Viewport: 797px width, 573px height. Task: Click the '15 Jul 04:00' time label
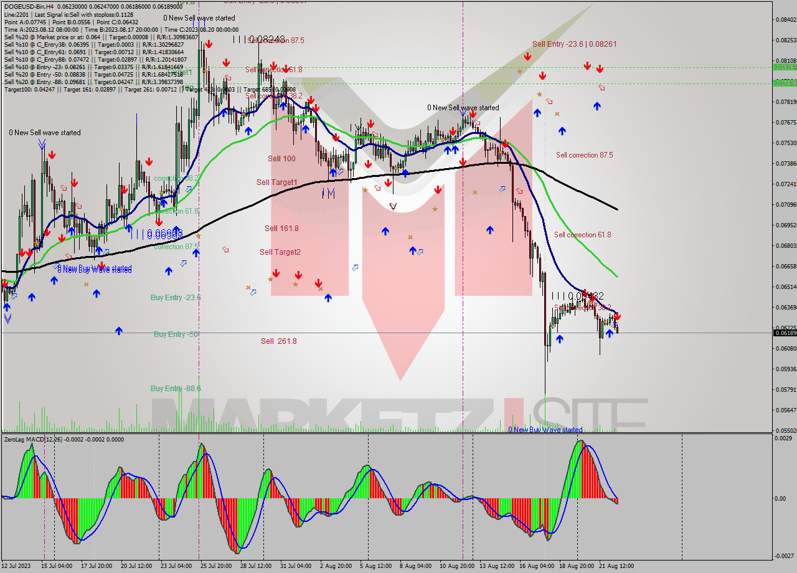pyautogui.click(x=58, y=566)
